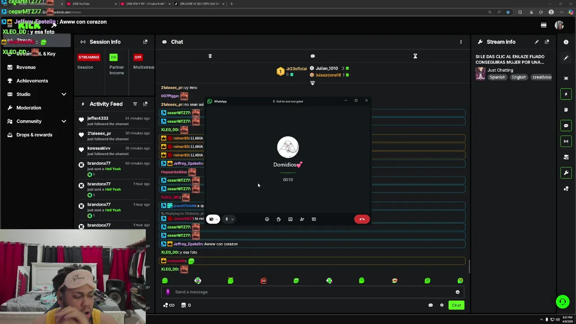Click hourglass icon in chat toolbar
576x324 pixels.
coord(415,56)
